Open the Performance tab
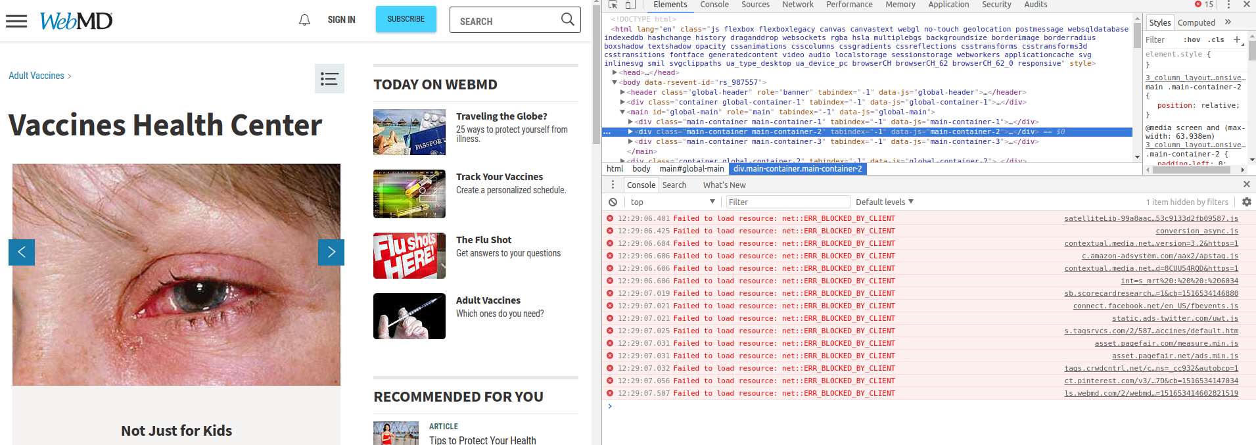 [x=849, y=5]
